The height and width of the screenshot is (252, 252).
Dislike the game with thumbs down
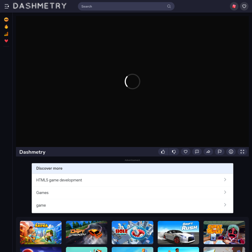click(x=174, y=152)
